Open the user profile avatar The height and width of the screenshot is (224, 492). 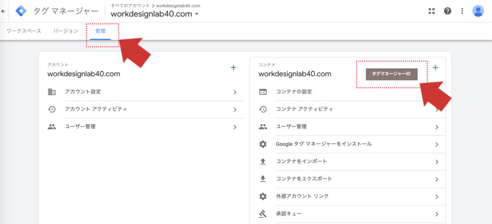pyautogui.click(x=478, y=11)
